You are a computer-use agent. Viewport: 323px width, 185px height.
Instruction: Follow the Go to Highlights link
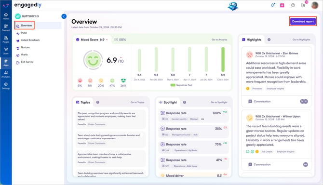pyautogui.click(x=301, y=40)
